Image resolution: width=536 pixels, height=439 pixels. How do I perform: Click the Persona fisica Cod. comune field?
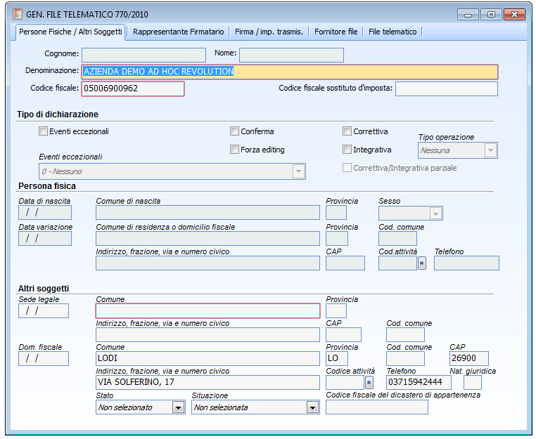click(397, 239)
